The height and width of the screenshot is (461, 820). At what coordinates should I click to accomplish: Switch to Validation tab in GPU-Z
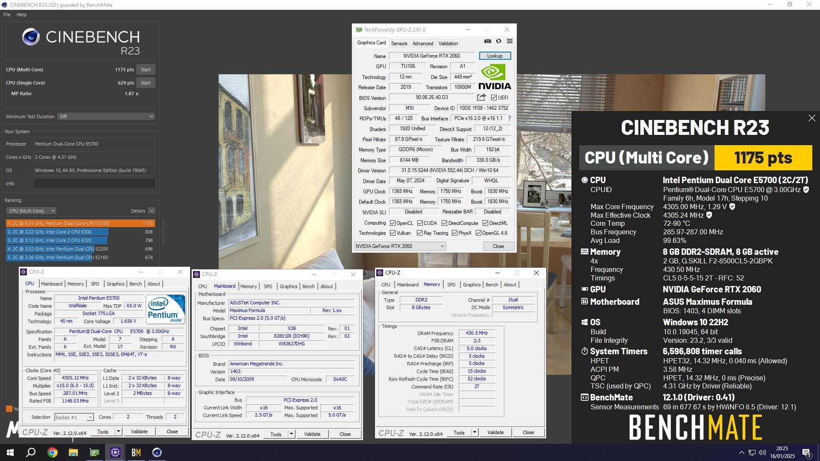click(x=448, y=44)
